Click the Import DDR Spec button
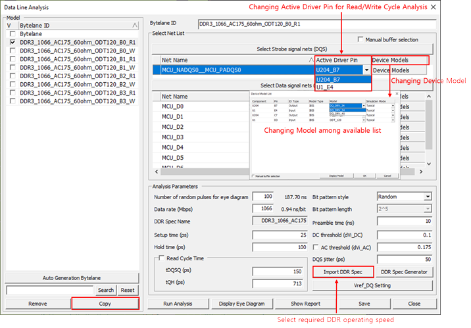Viewport: 471px width, 328px height. pos(343,271)
